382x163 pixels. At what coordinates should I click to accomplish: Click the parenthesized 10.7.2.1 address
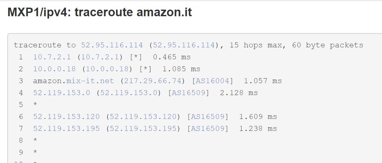pos(100,57)
